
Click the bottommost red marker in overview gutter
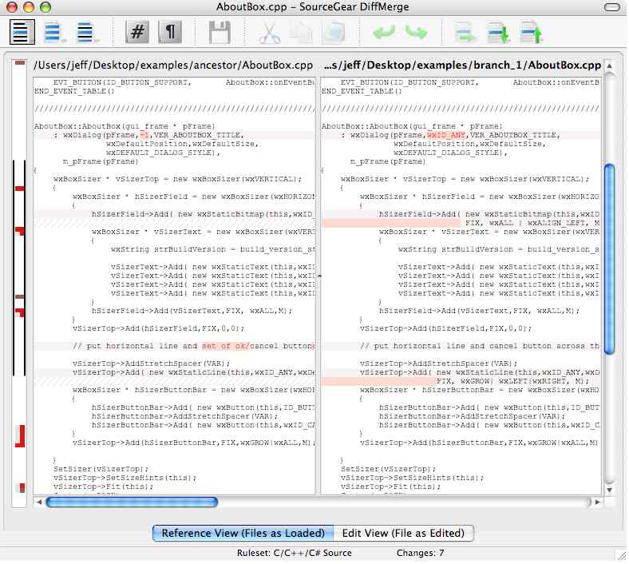tap(22, 488)
